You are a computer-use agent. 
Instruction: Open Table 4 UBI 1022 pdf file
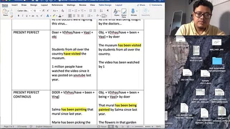[x=196, y=53]
